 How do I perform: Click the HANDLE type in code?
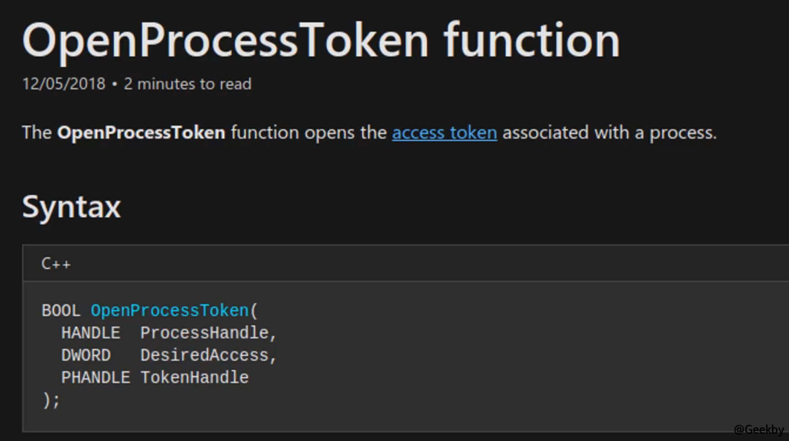tap(91, 333)
